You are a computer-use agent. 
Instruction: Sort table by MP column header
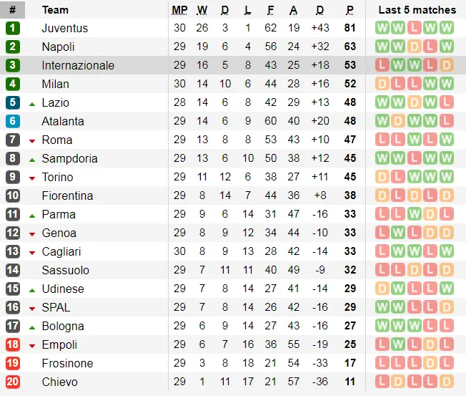(179, 10)
